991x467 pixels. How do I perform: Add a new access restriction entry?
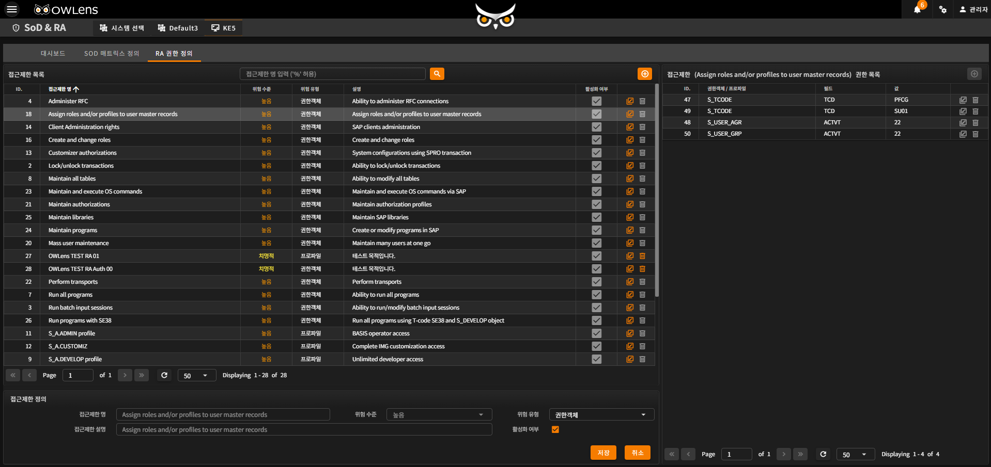645,74
